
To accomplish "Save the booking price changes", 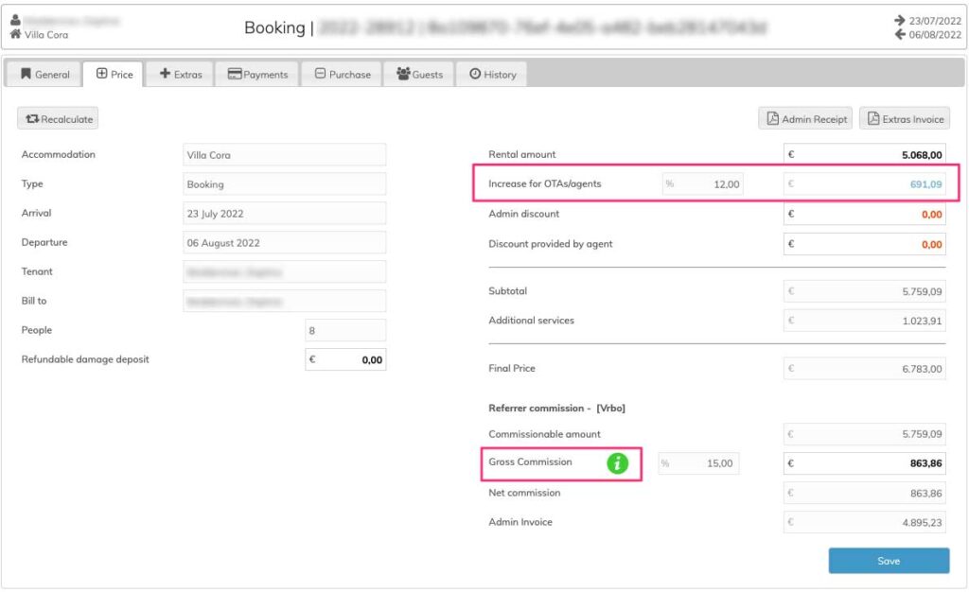I will [889, 561].
